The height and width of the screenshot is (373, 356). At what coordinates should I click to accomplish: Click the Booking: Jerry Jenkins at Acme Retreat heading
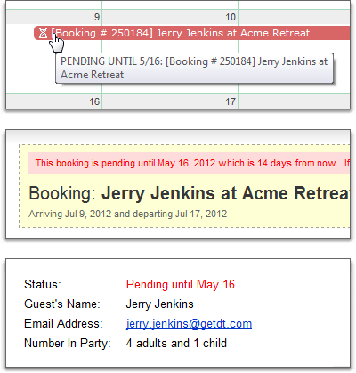[x=189, y=193]
